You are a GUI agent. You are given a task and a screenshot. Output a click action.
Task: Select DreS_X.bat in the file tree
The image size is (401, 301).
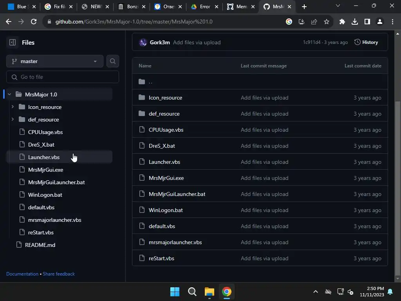[41, 145]
